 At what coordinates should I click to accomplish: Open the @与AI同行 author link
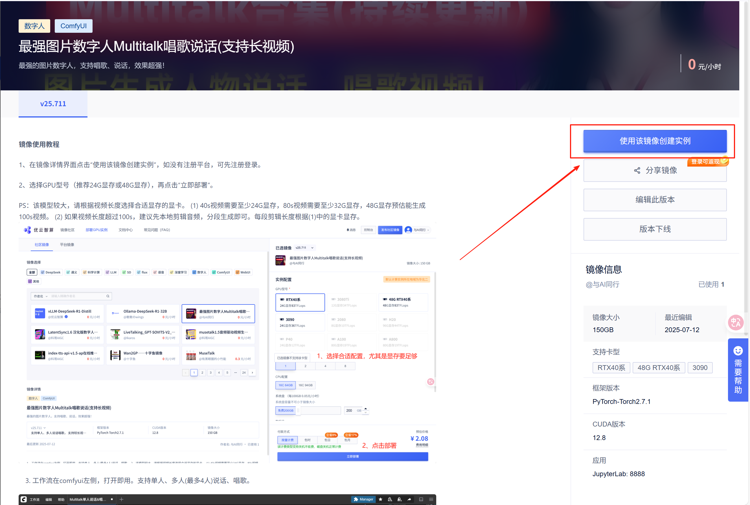(x=602, y=284)
